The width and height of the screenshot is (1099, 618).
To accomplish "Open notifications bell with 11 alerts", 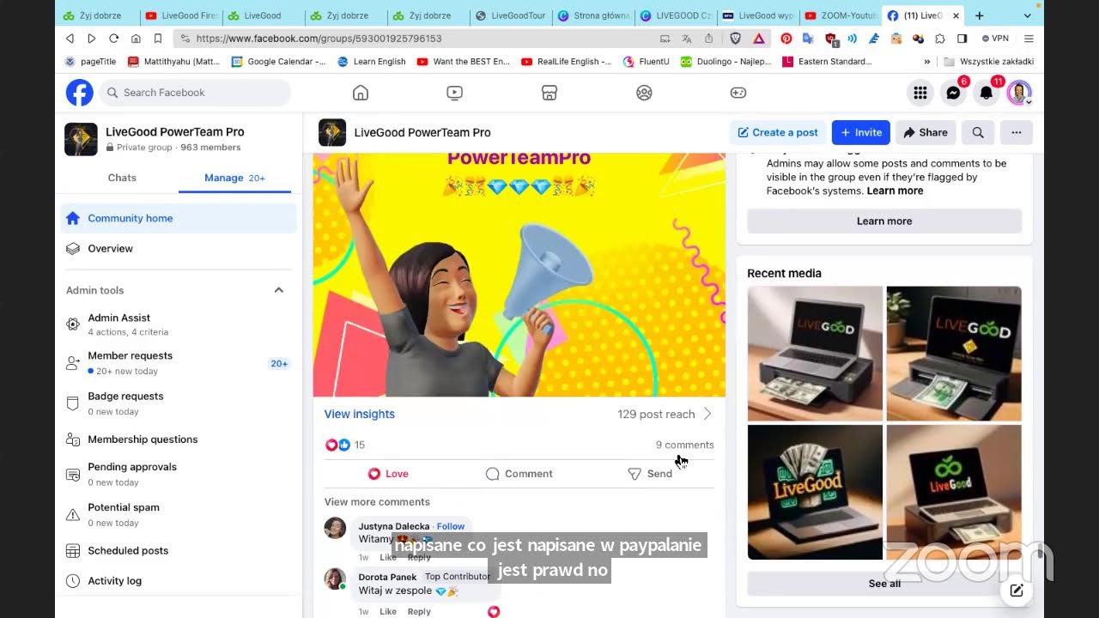I will tap(987, 93).
